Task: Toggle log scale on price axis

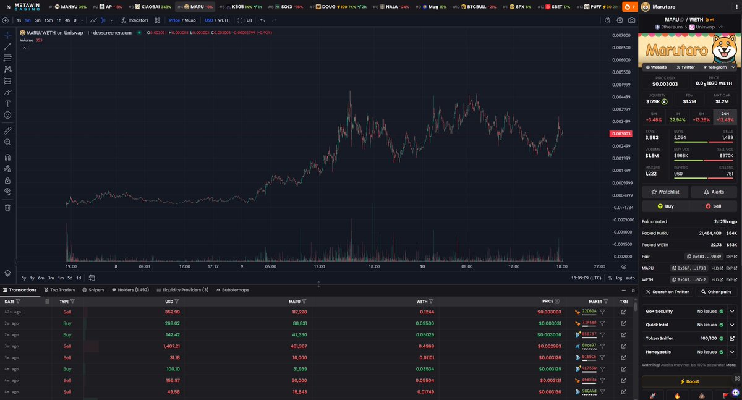Action: [x=620, y=278]
